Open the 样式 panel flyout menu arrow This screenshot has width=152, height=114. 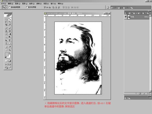point(150,98)
